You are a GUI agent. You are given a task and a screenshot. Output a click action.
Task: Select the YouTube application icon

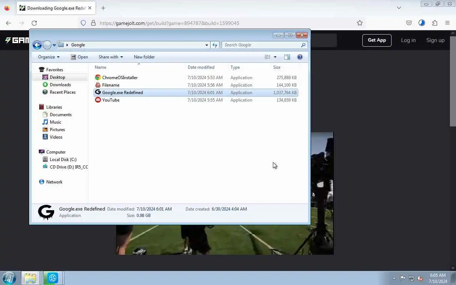click(x=98, y=100)
